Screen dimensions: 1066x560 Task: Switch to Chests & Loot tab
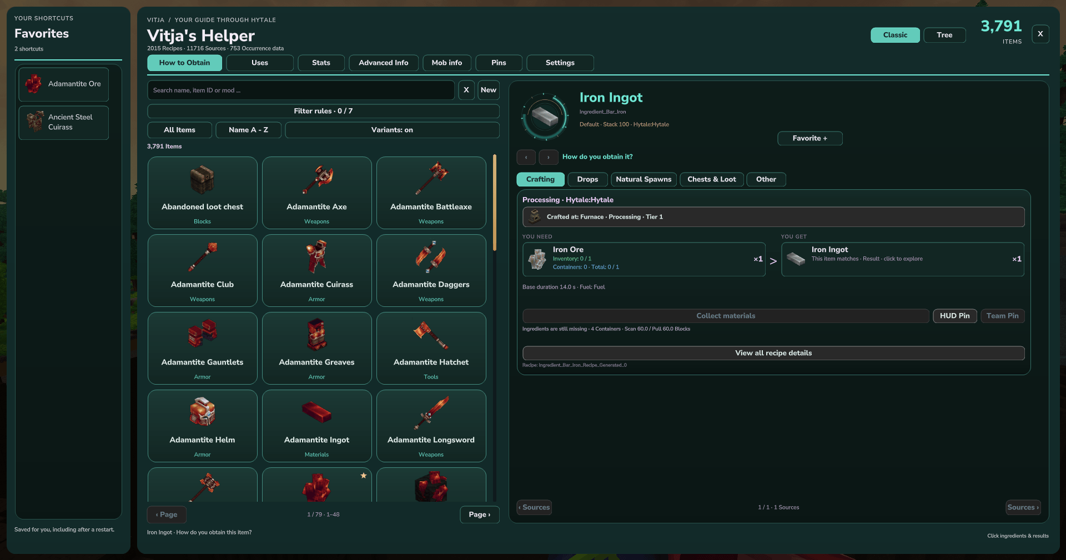[712, 179]
